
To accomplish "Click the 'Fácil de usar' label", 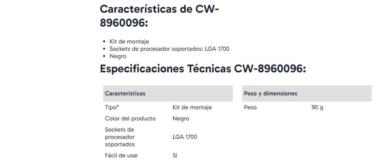I will tap(121, 155).
